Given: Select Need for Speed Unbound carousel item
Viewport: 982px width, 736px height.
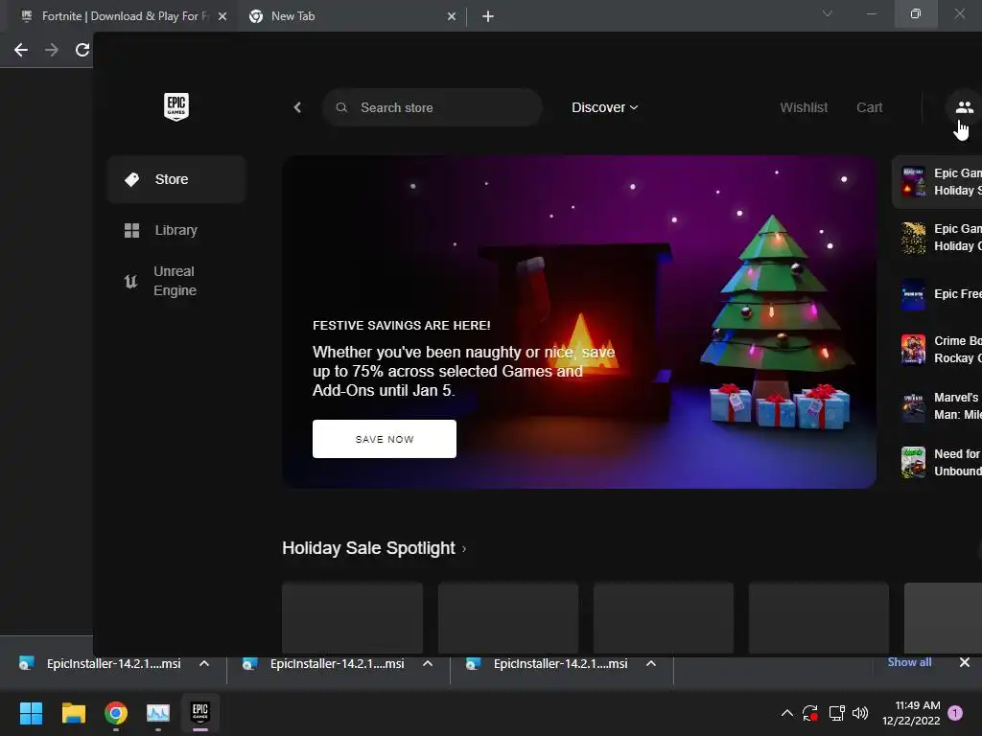Looking at the screenshot, I should pos(938,463).
